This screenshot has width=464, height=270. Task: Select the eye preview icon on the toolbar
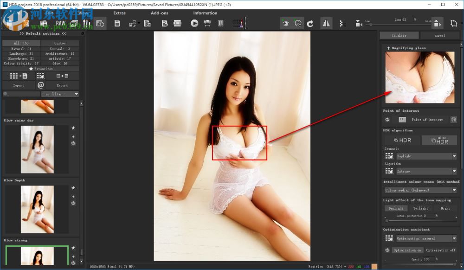[286, 23]
